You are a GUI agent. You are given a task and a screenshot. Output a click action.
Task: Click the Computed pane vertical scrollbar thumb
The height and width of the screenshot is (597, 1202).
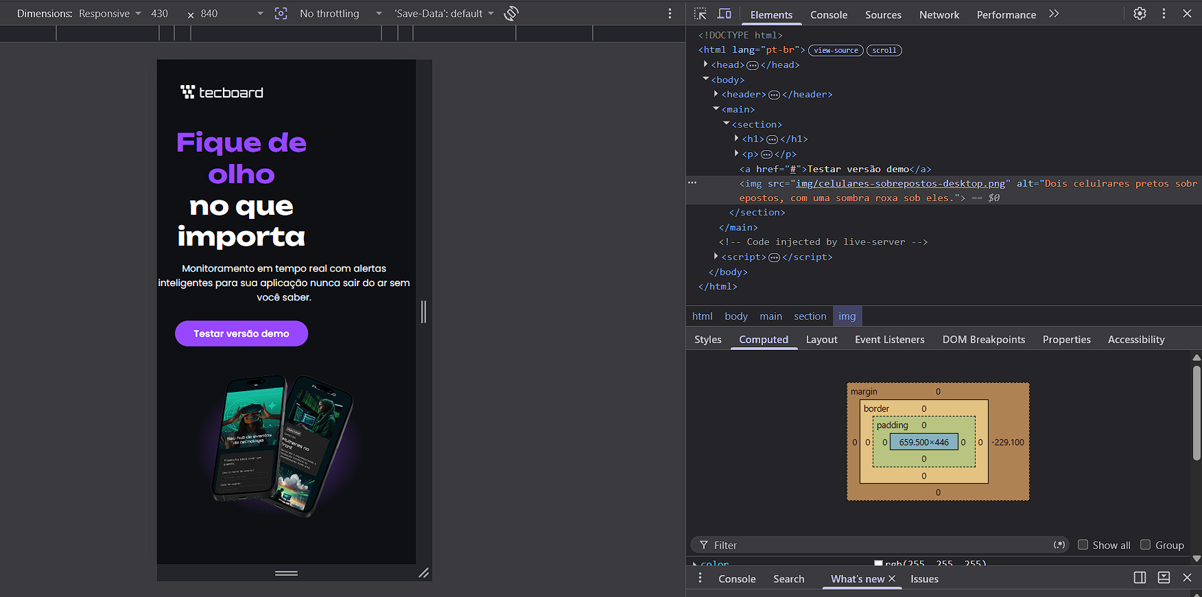click(x=1197, y=412)
